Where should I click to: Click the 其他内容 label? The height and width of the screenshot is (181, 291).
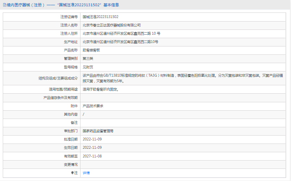pos(71,114)
